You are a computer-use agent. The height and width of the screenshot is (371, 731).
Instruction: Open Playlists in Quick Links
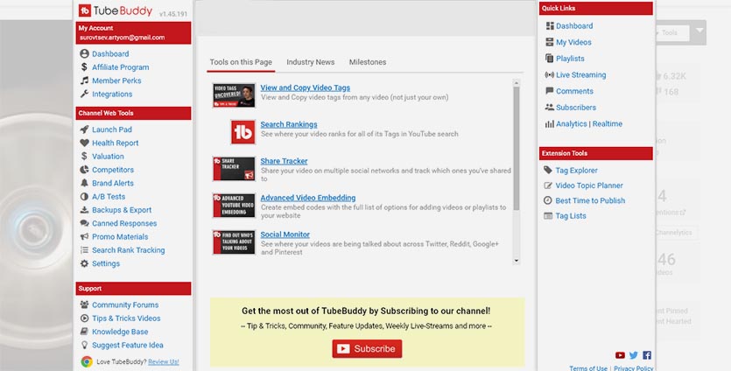point(570,59)
